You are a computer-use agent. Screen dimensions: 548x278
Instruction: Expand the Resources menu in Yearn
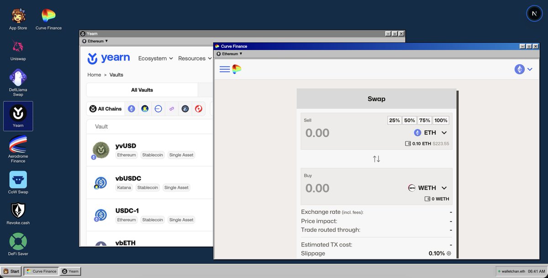tap(195, 58)
